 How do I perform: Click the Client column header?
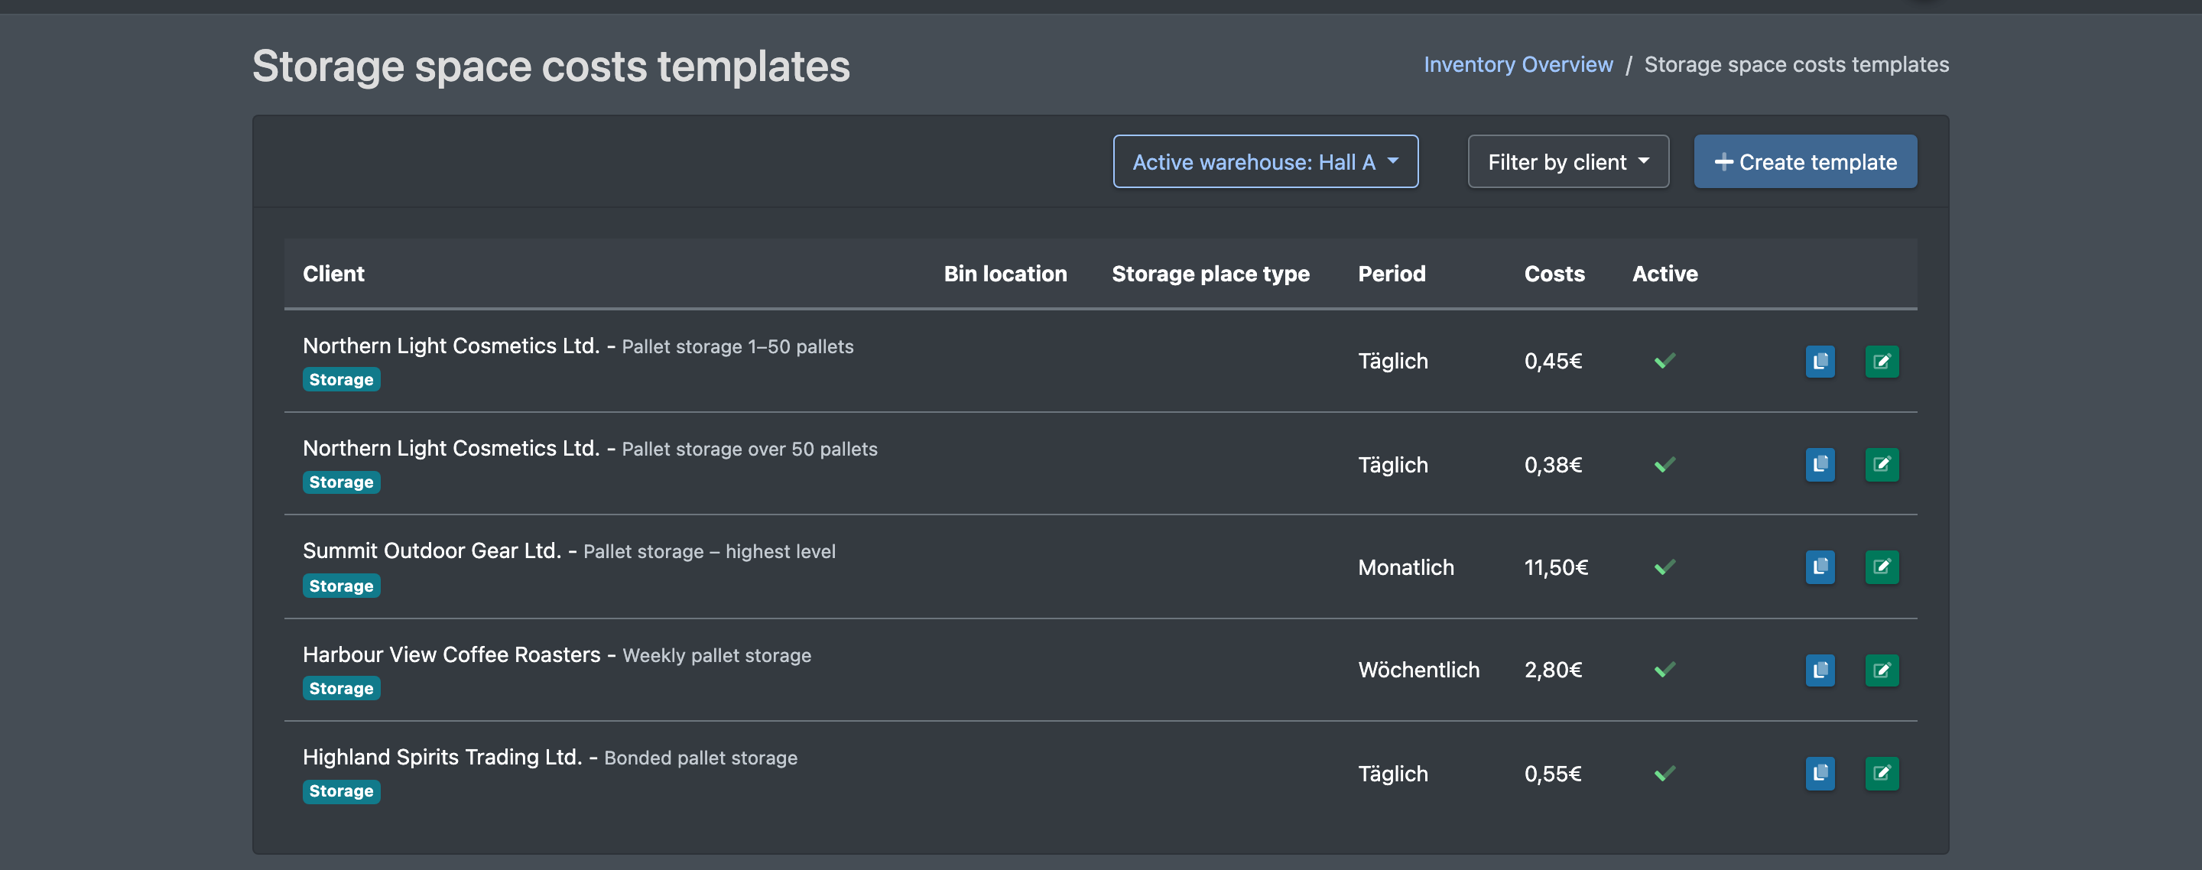[x=333, y=274]
